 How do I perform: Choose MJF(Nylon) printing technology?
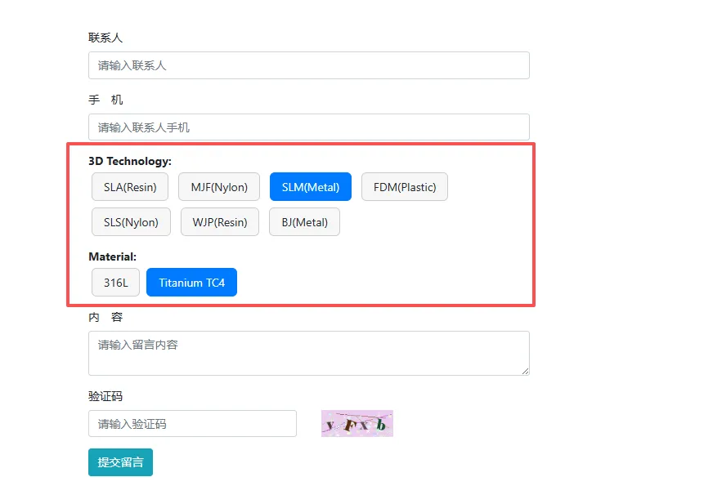[x=219, y=187]
